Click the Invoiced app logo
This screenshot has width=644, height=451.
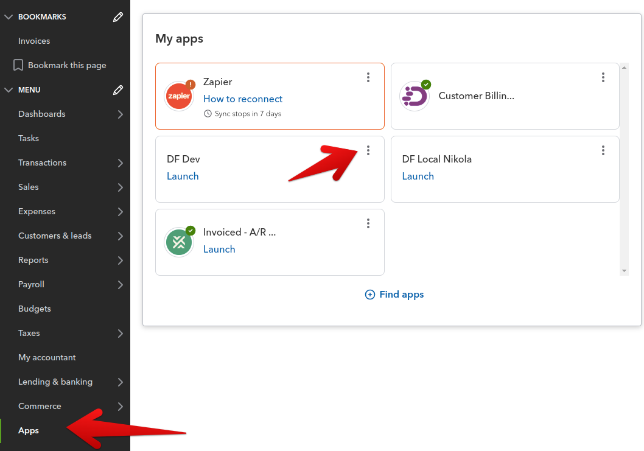[179, 242]
